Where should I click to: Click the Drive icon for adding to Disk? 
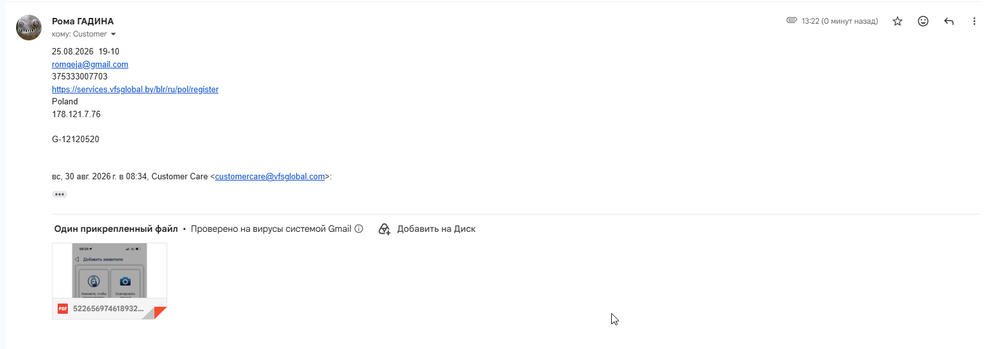point(384,229)
